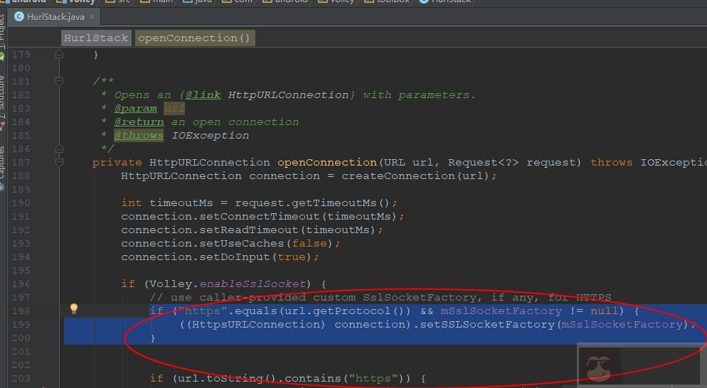Open the Structure tool window
The width and height of the screenshot is (707, 388).
pos(3,96)
